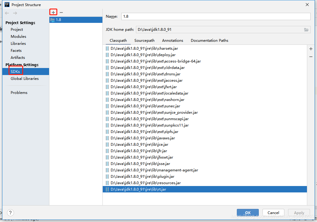This screenshot has width=317, height=222.
Task: Switch to the Classpath tab
Action: 118,41
